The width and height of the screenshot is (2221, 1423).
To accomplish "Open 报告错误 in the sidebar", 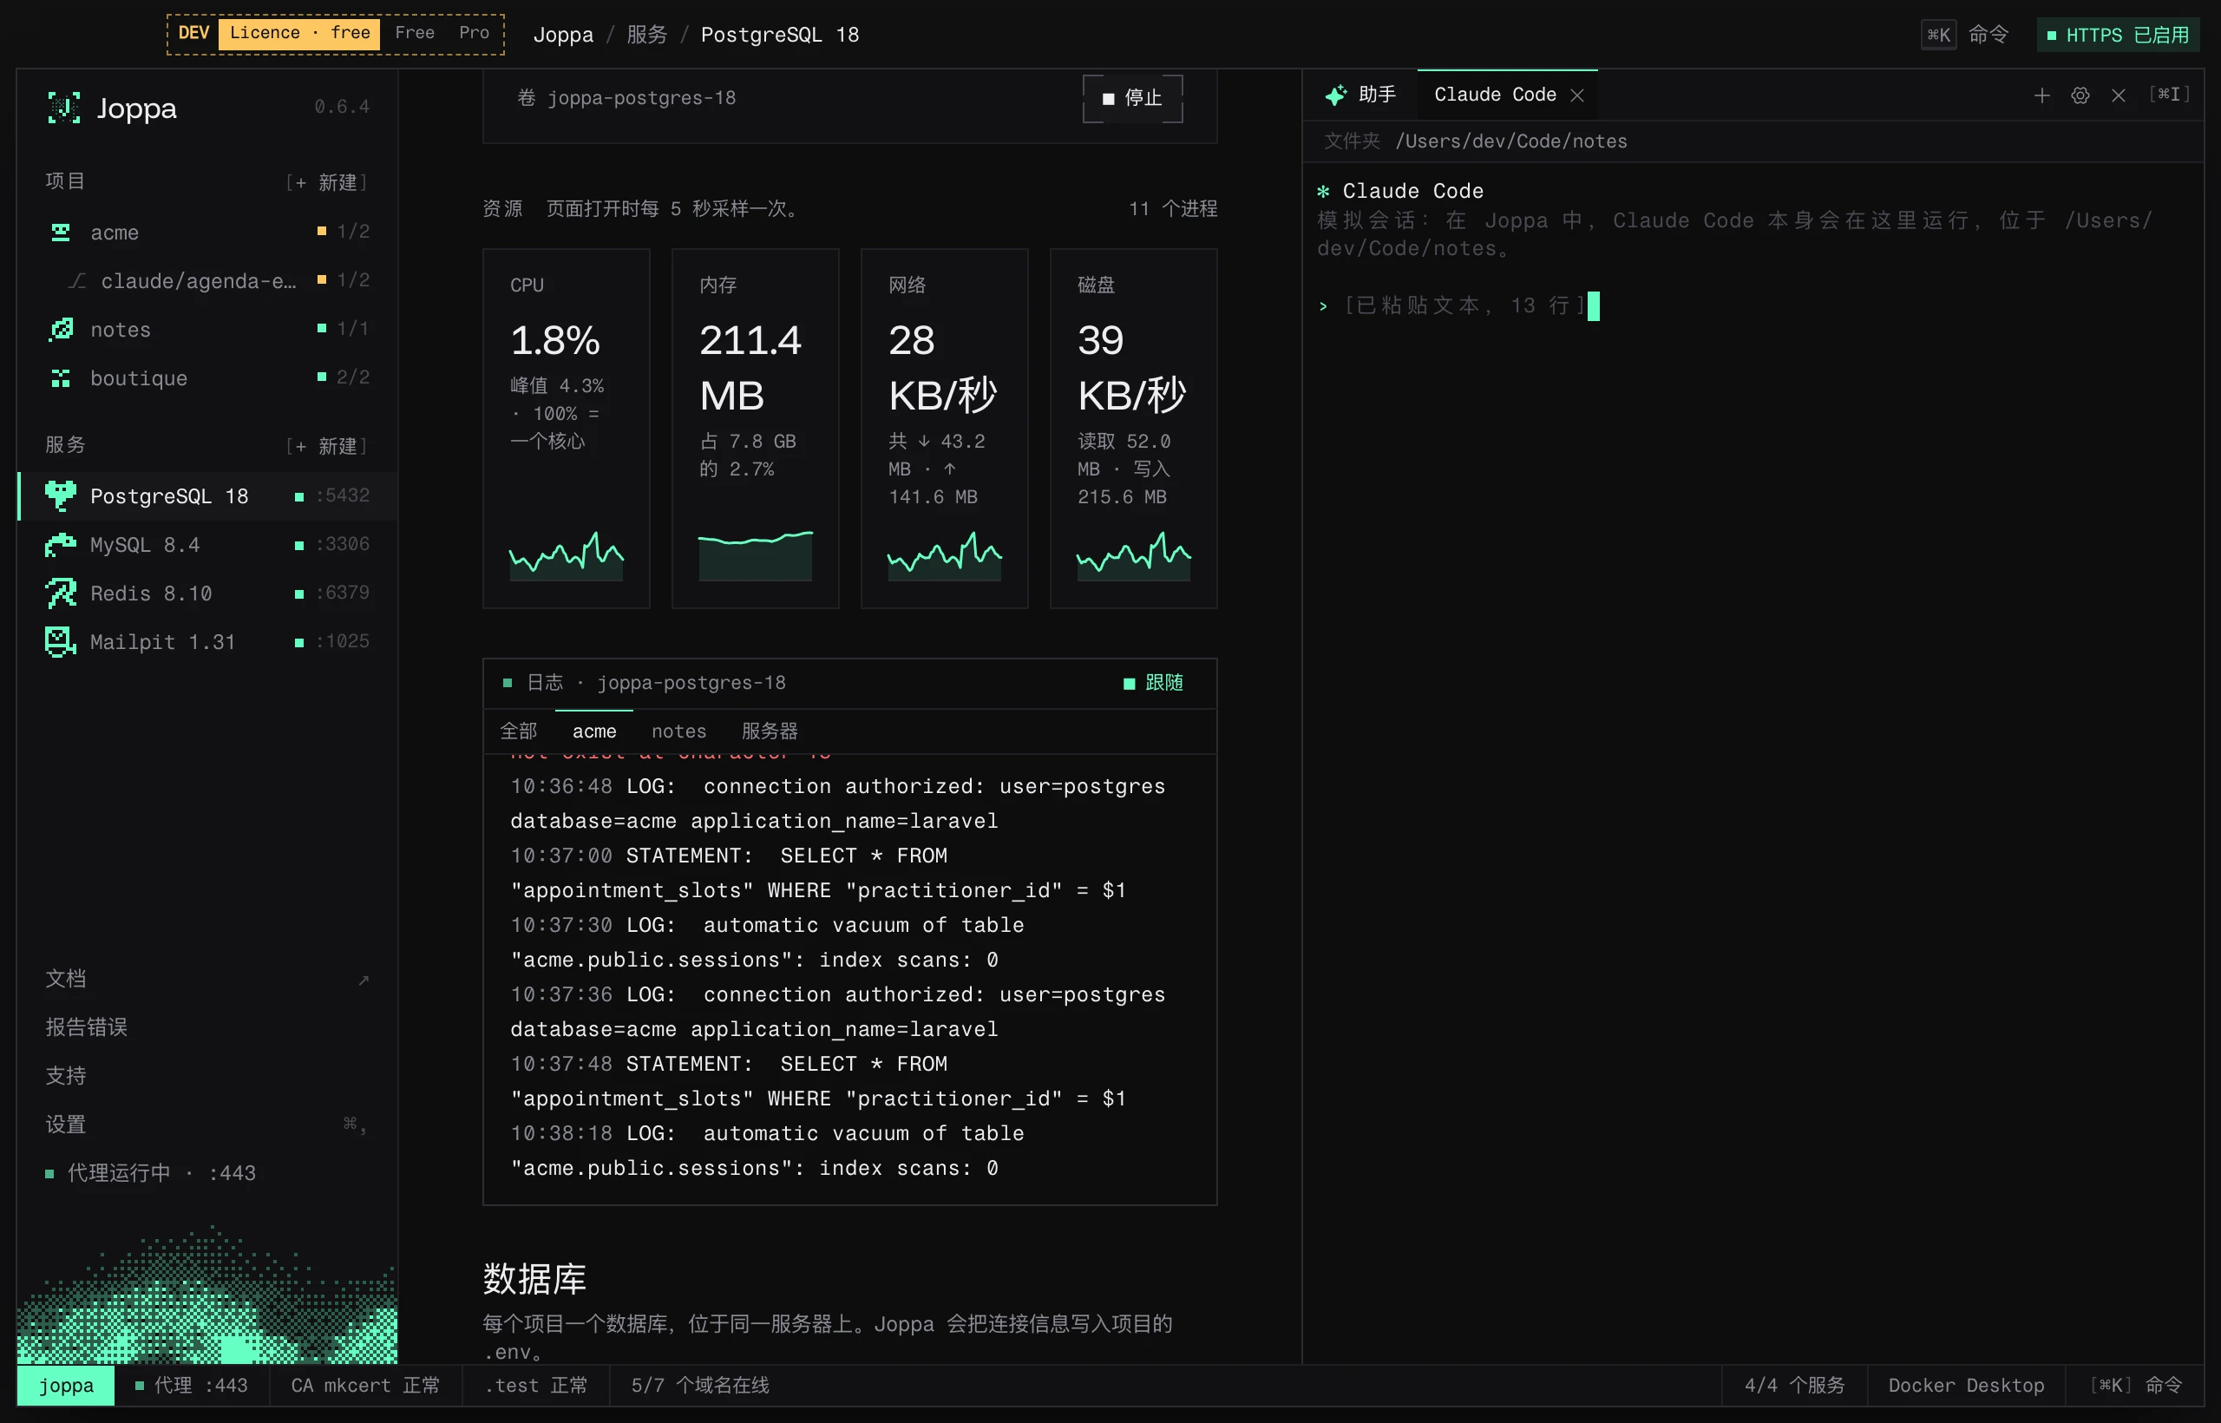I will click(87, 1027).
